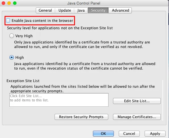Open Manage Certificates
The height and width of the screenshot is (138, 169).
pos(137,117)
